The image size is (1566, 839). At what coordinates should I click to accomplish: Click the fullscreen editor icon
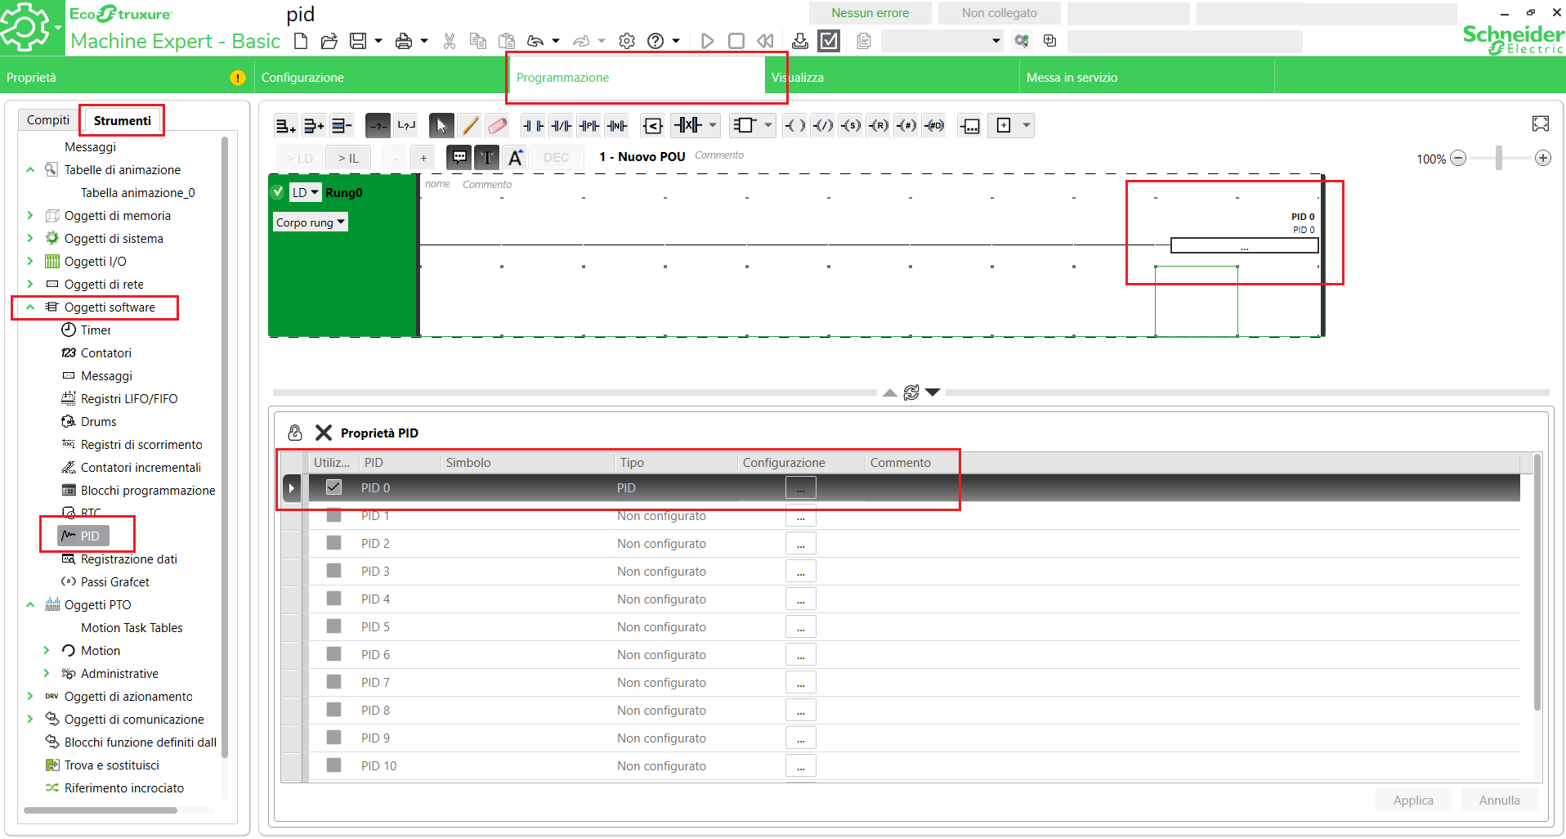click(x=1541, y=123)
